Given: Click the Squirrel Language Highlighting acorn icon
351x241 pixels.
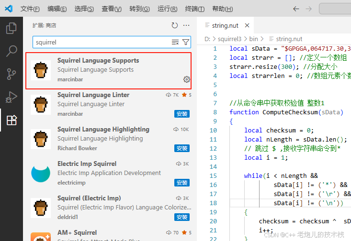Looking at the screenshot, I should [41, 139].
